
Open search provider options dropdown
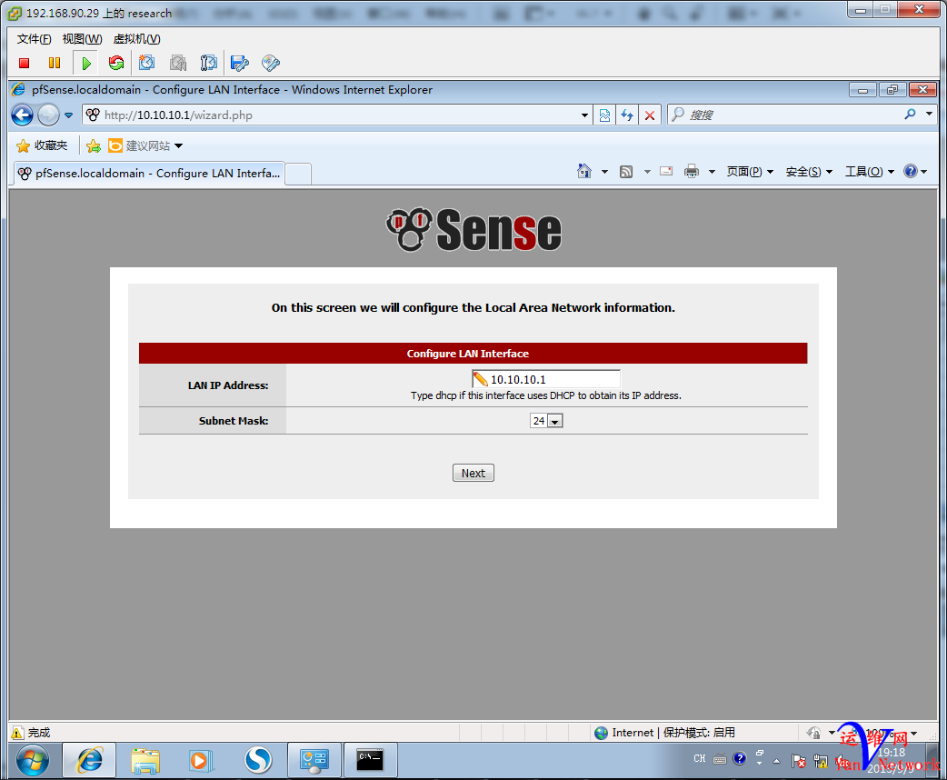[x=929, y=114]
